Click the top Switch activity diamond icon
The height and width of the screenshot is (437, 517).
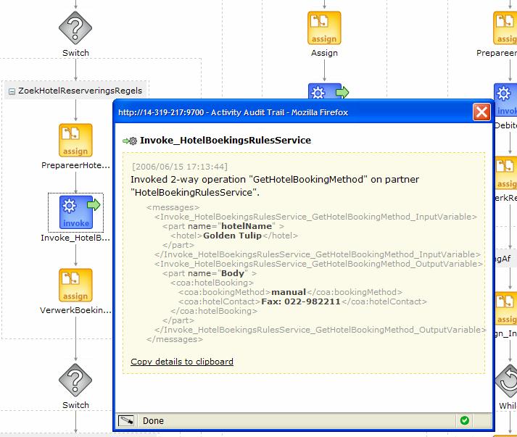click(x=75, y=27)
